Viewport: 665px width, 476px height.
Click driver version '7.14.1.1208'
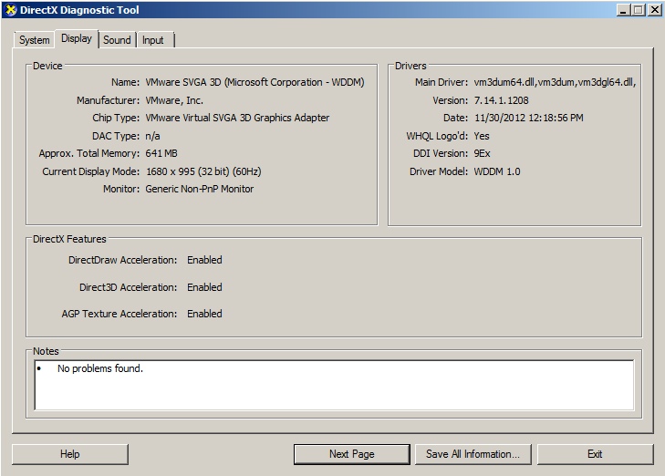(x=502, y=100)
